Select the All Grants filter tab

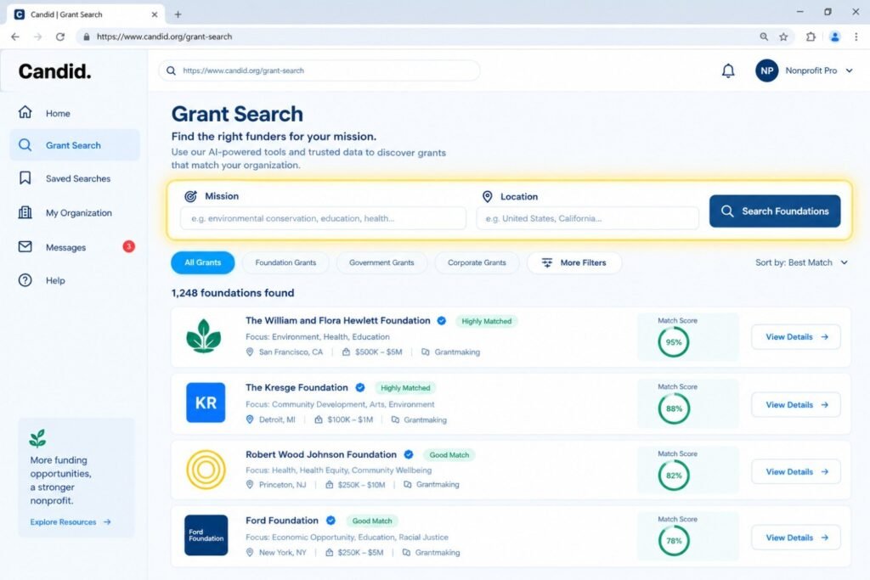[202, 263]
